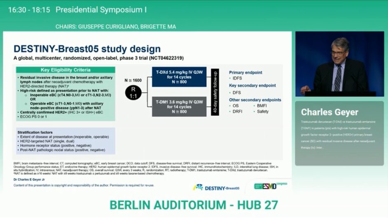Click the black R 1:1 randomization circle

(x=133, y=92)
